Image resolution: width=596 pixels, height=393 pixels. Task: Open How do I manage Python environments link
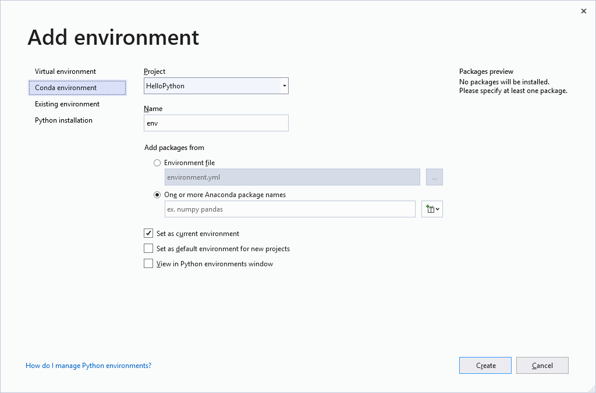pyautogui.click(x=88, y=366)
